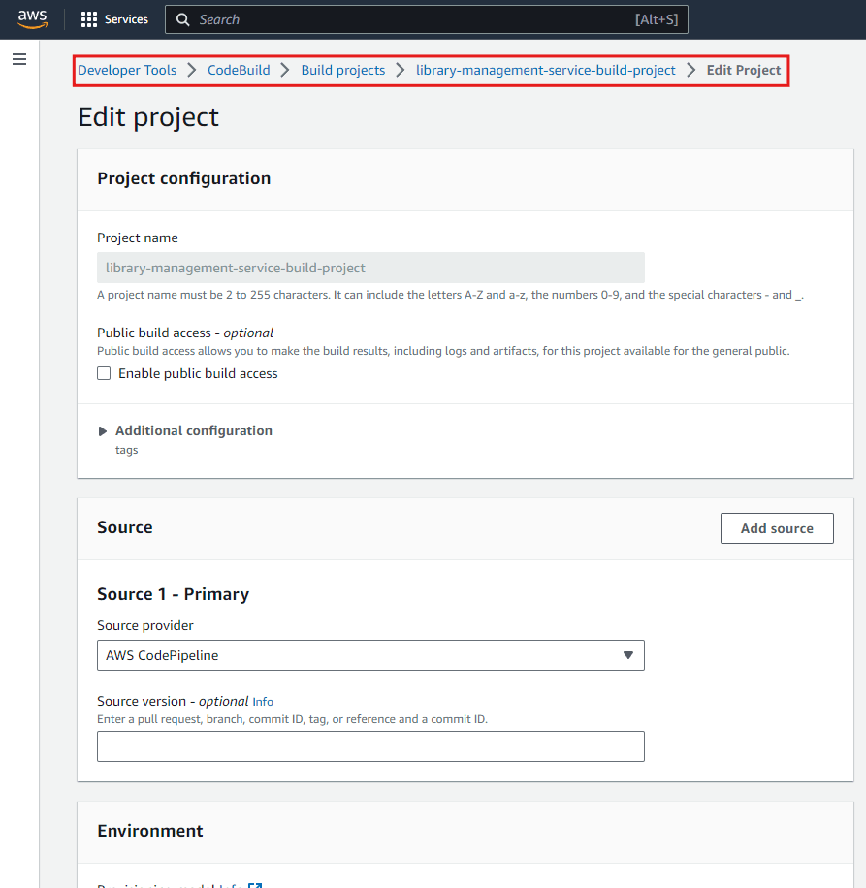Go to CodeBuild breadcrumb link
The image size is (866, 888).
239,70
